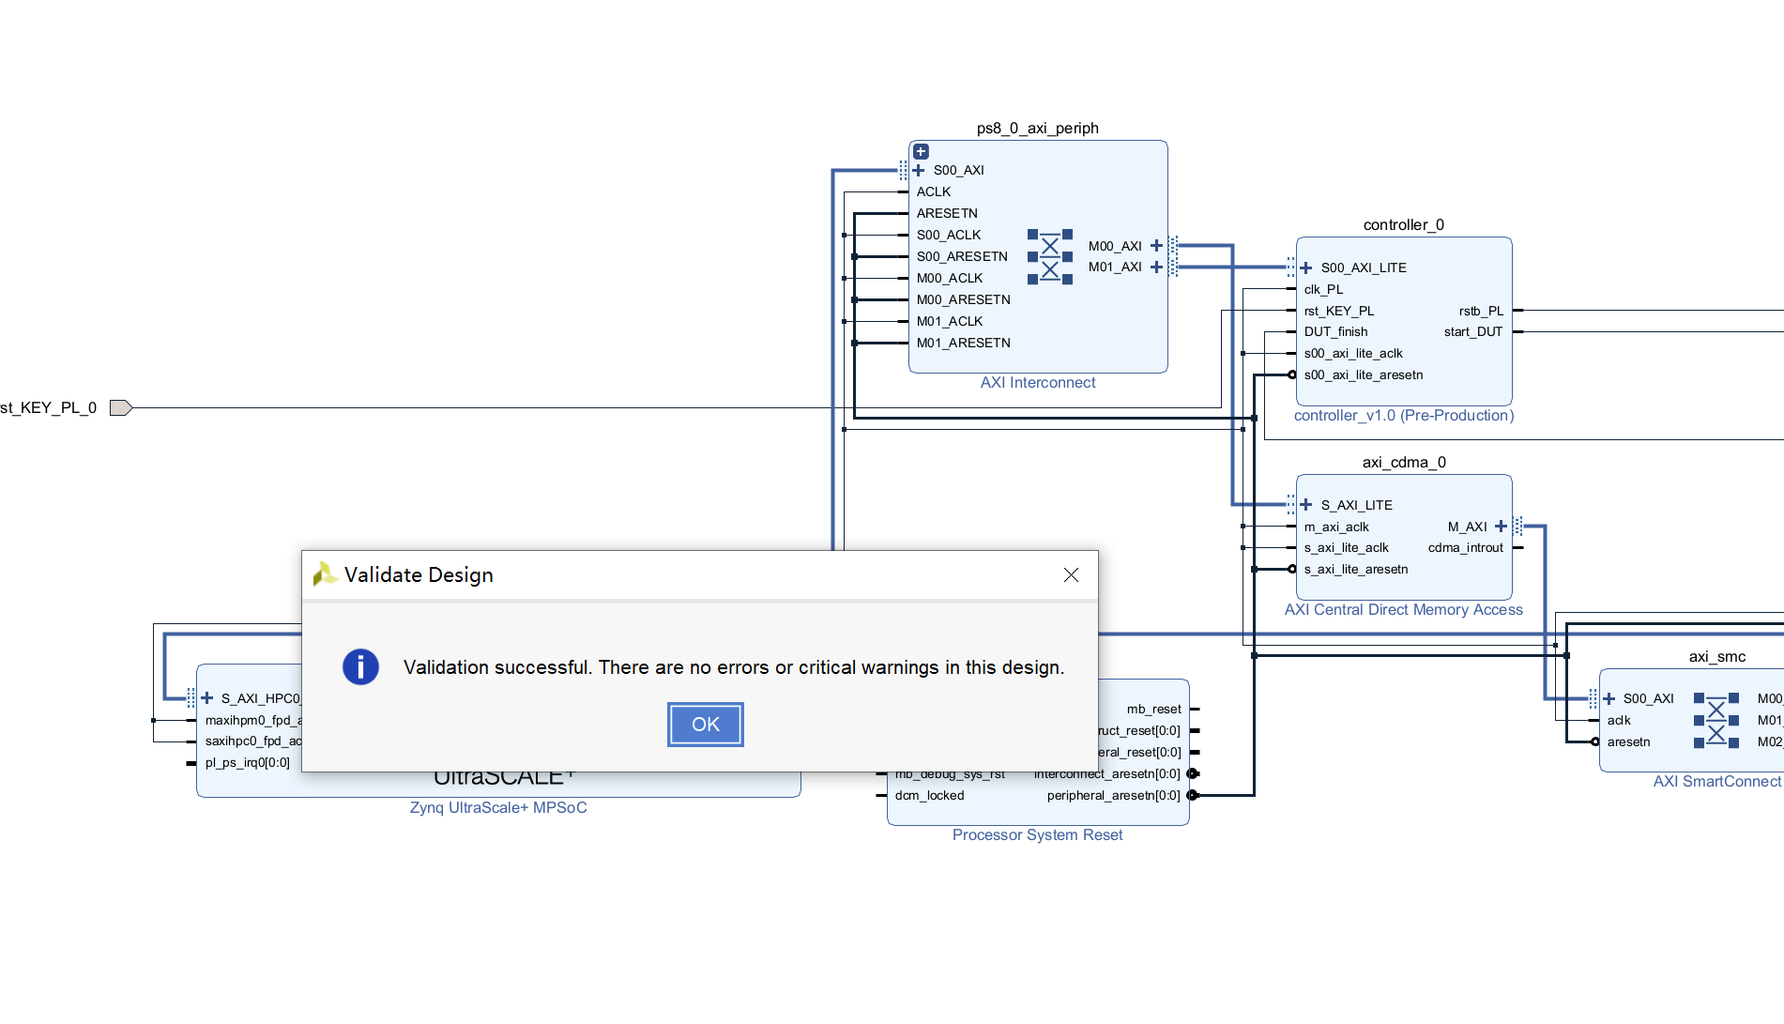Screen dimensions: 1784x1024
Task: Select the axi_cdma_0 block title
Action: coord(1404,462)
